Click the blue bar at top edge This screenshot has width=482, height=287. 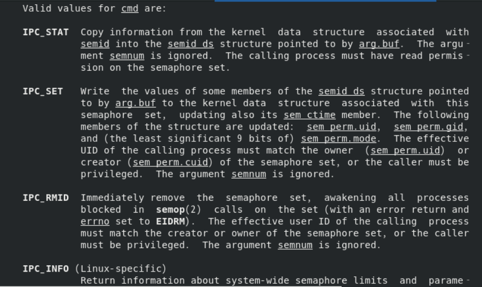[325, 1]
